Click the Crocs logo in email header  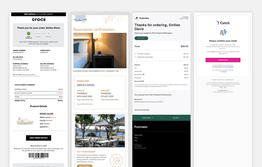point(39,20)
